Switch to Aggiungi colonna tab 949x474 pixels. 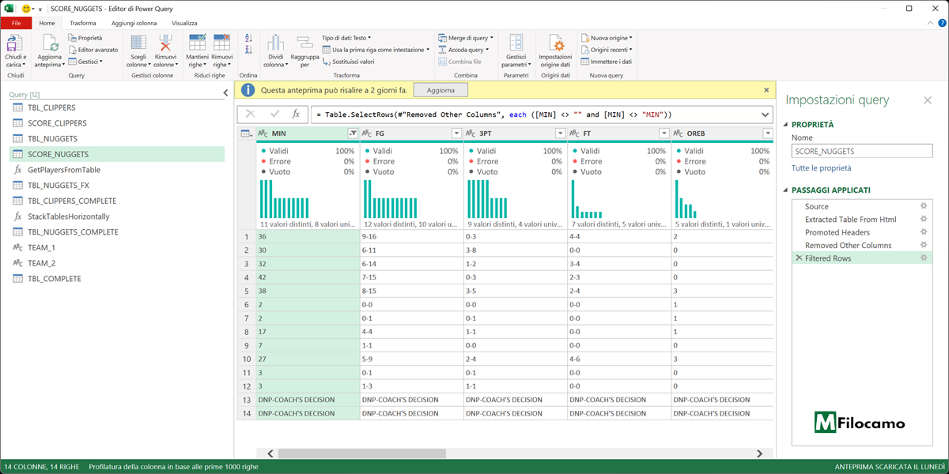pyautogui.click(x=134, y=23)
